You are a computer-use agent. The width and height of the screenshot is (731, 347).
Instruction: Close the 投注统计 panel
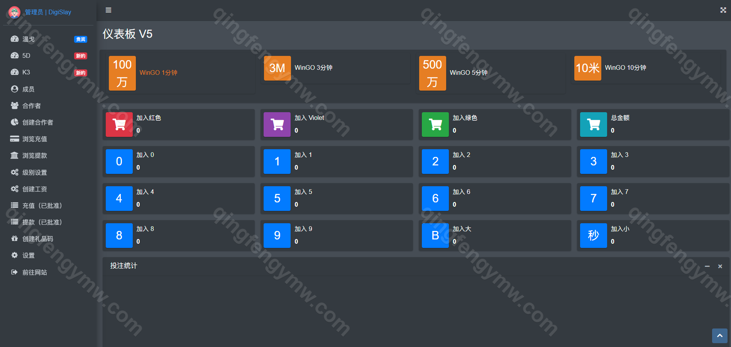[x=720, y=266]
